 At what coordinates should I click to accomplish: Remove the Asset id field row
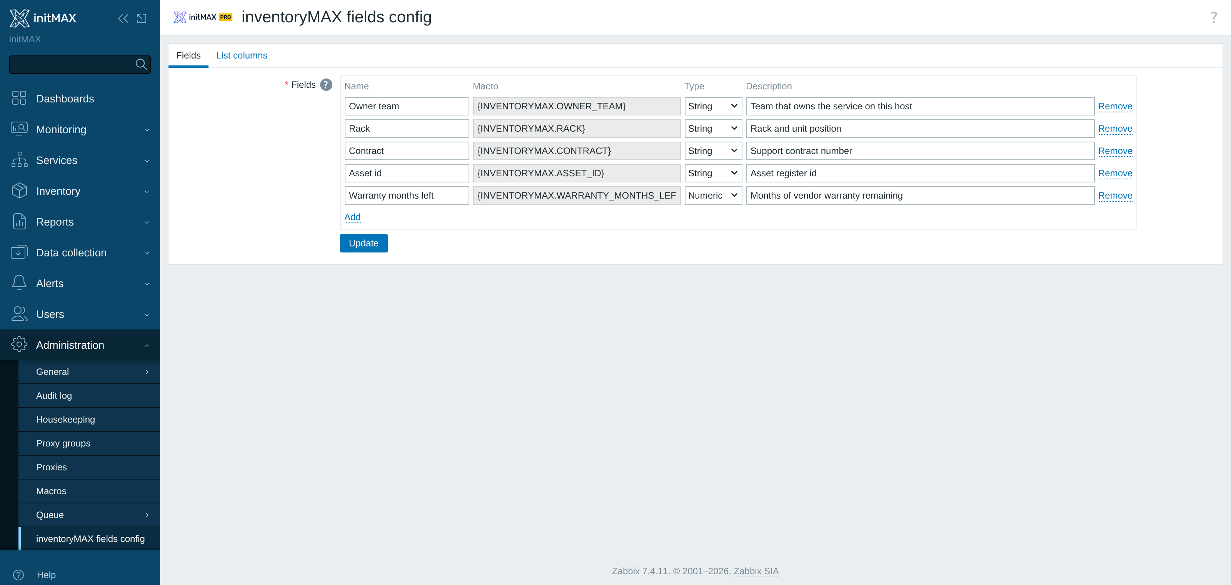(1115, 173)
